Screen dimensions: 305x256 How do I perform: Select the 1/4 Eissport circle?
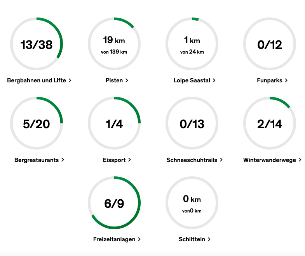(x=114, y=123)
